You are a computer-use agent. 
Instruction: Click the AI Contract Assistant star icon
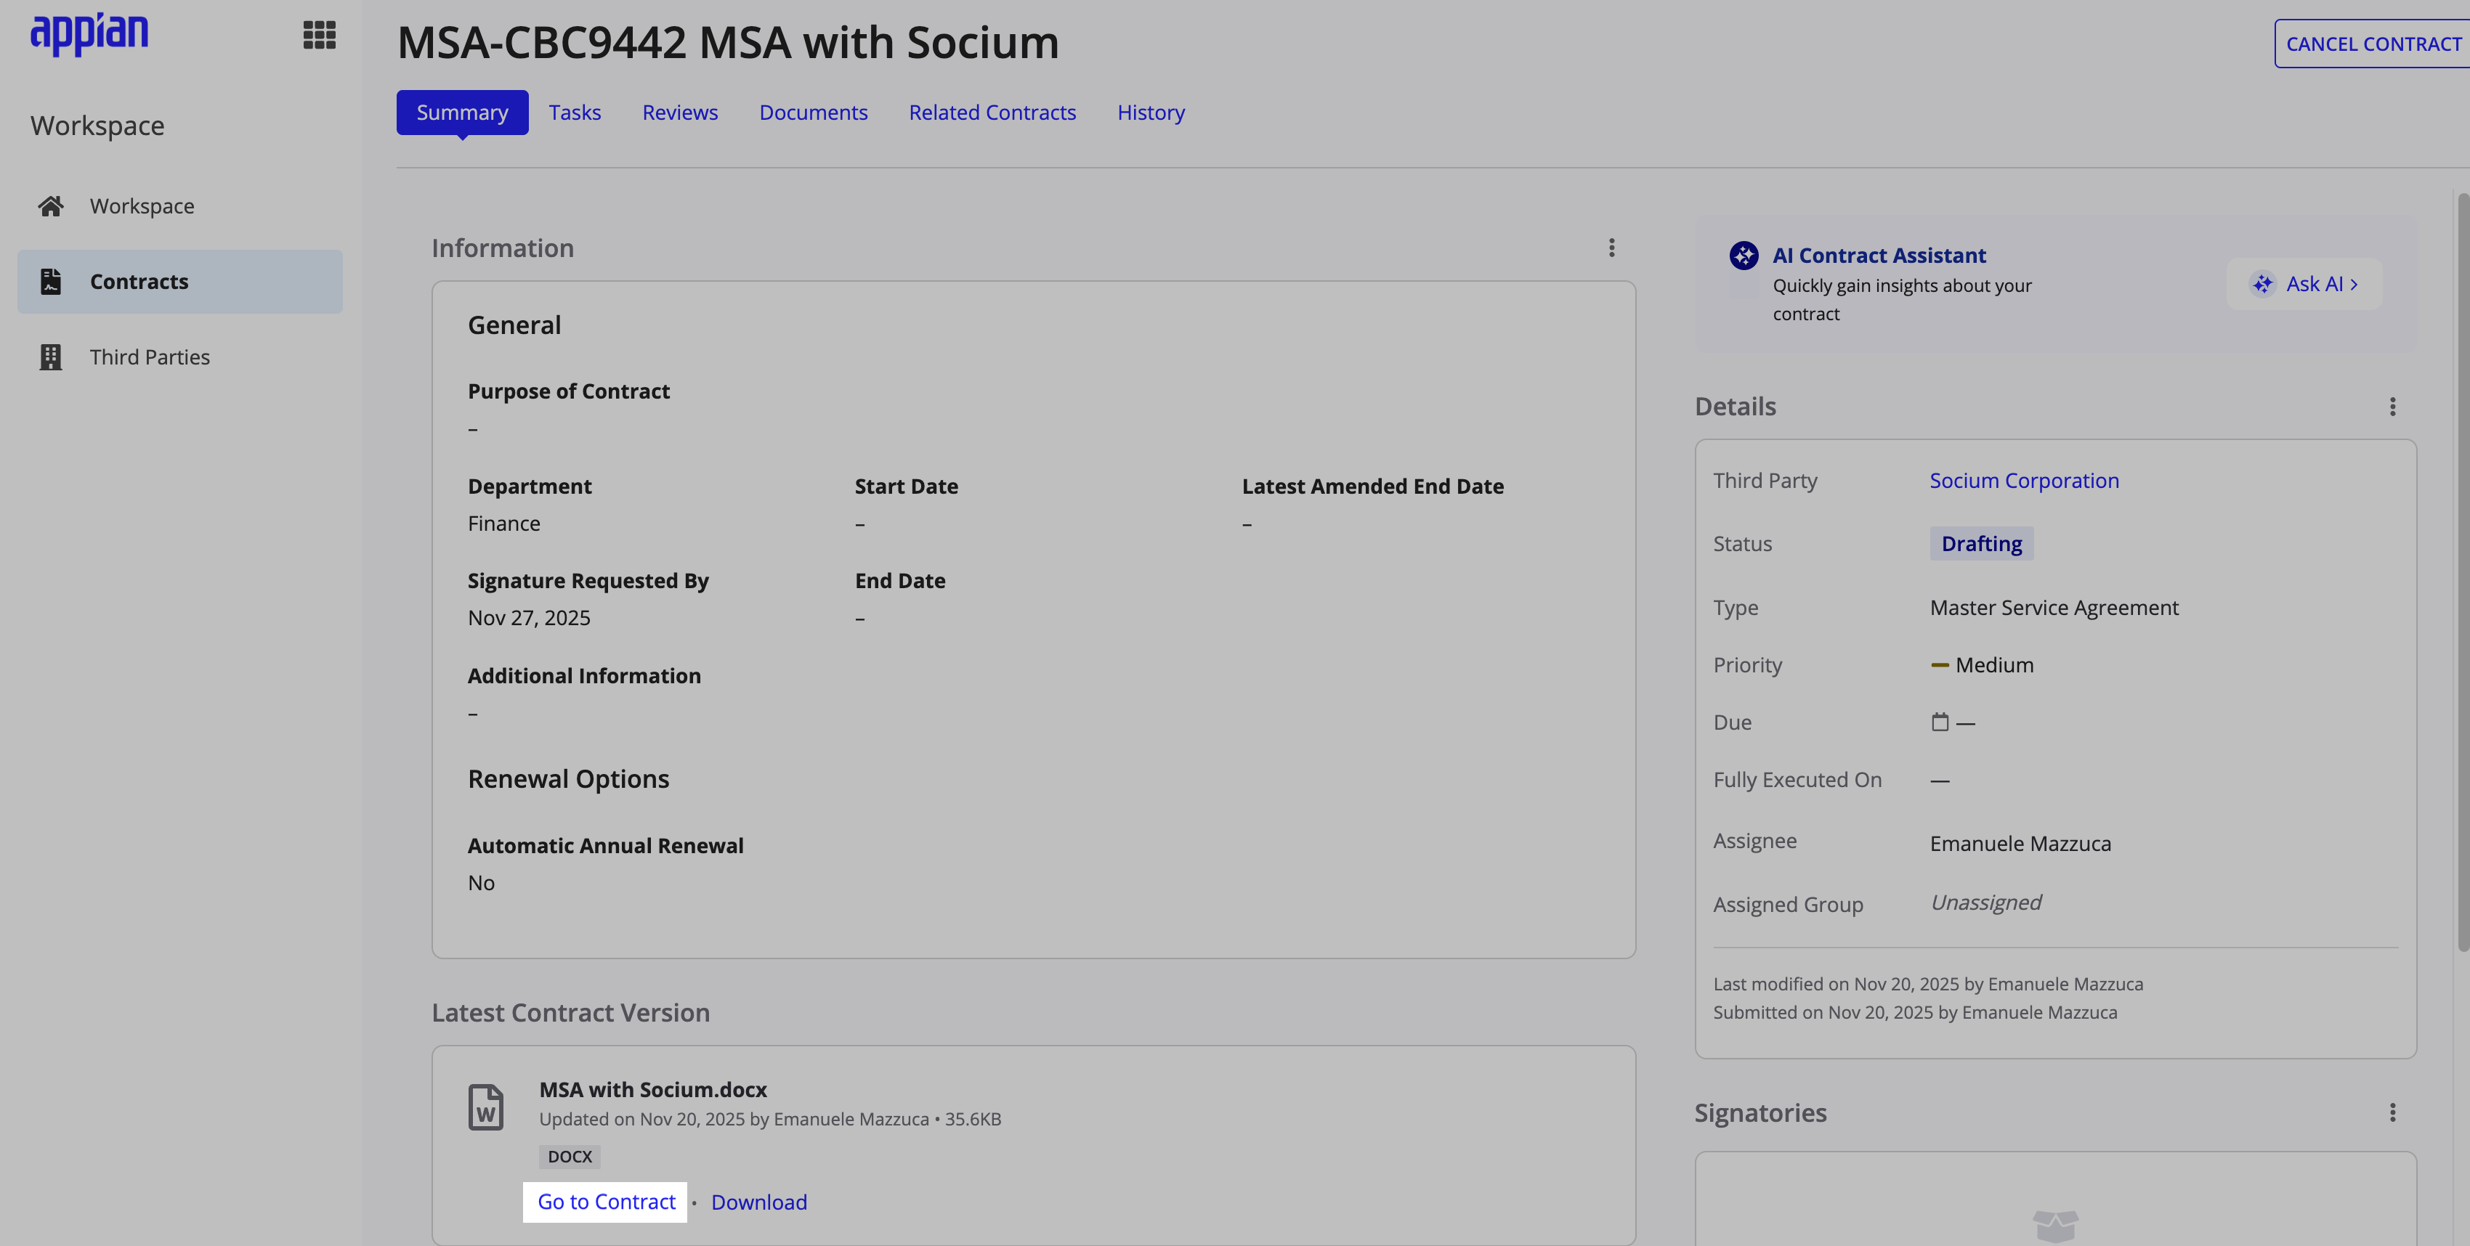1744,256
